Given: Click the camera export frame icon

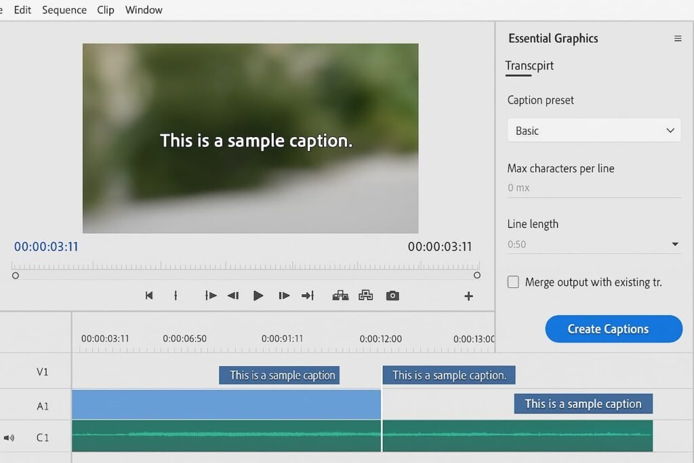Looking at the screenshot, I should [392, 296].
